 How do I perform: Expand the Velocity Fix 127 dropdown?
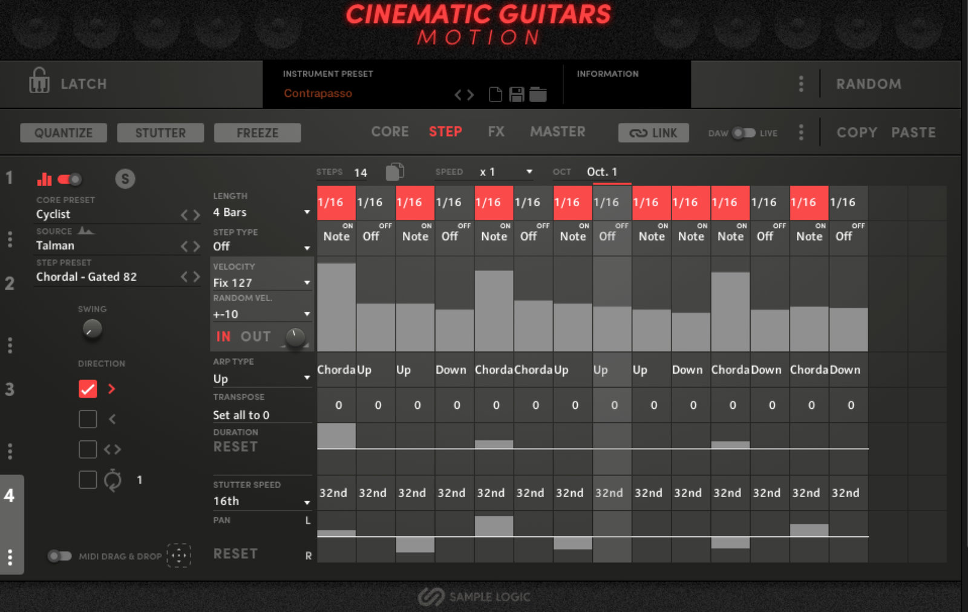click(261, 282)
